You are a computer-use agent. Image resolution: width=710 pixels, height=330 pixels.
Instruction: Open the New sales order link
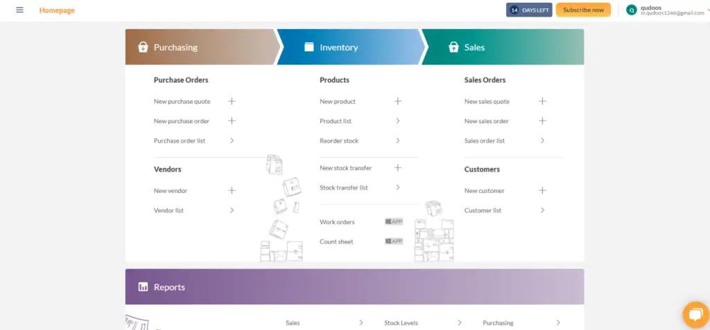(486, 121)
